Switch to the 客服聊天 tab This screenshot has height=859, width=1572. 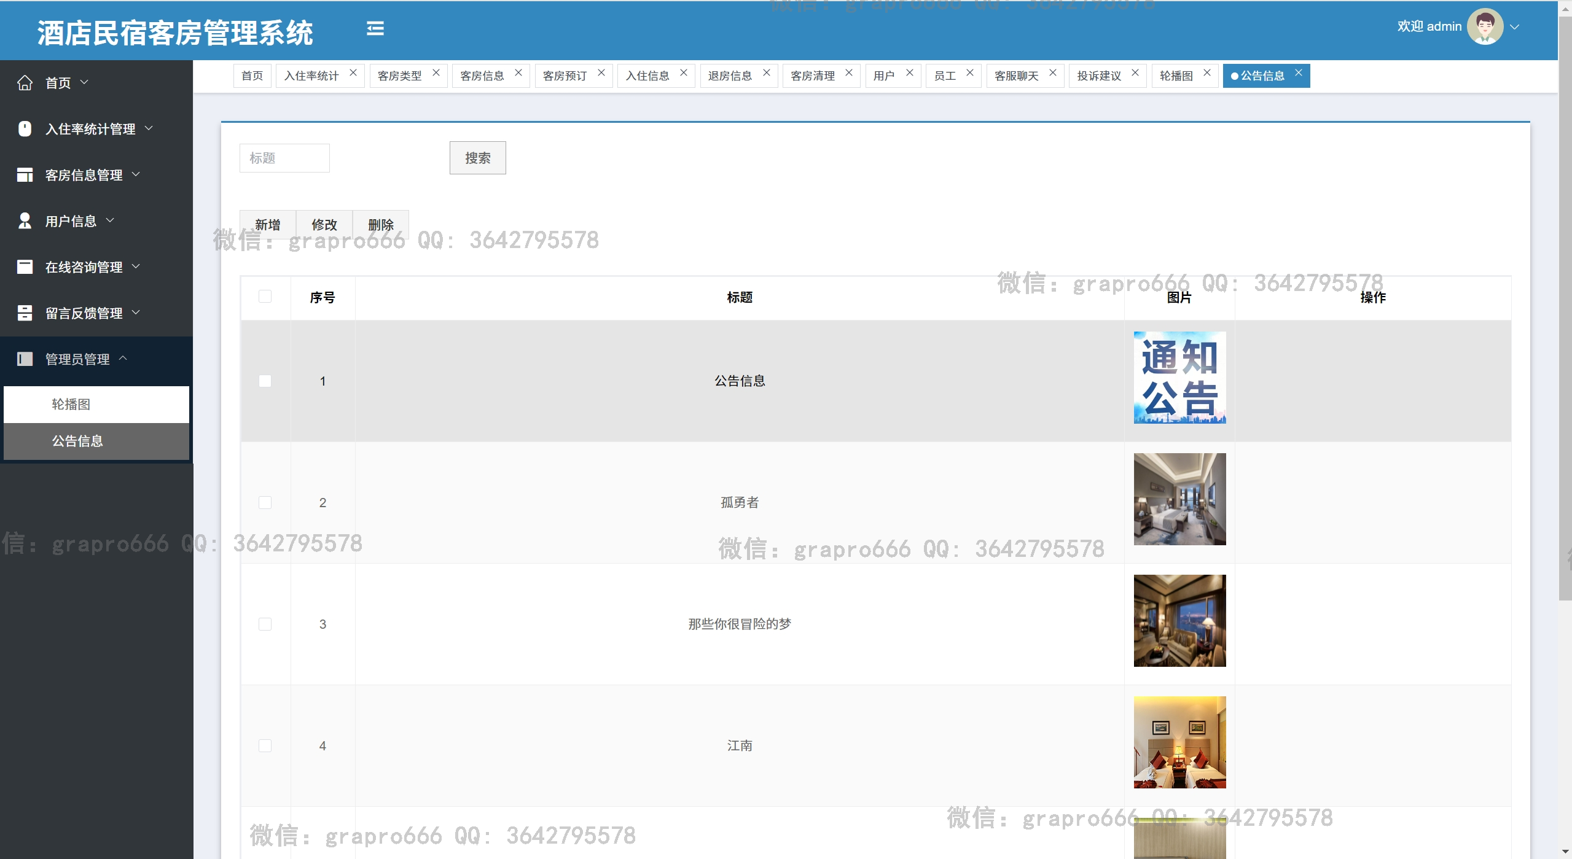[x=1016, y=76]
